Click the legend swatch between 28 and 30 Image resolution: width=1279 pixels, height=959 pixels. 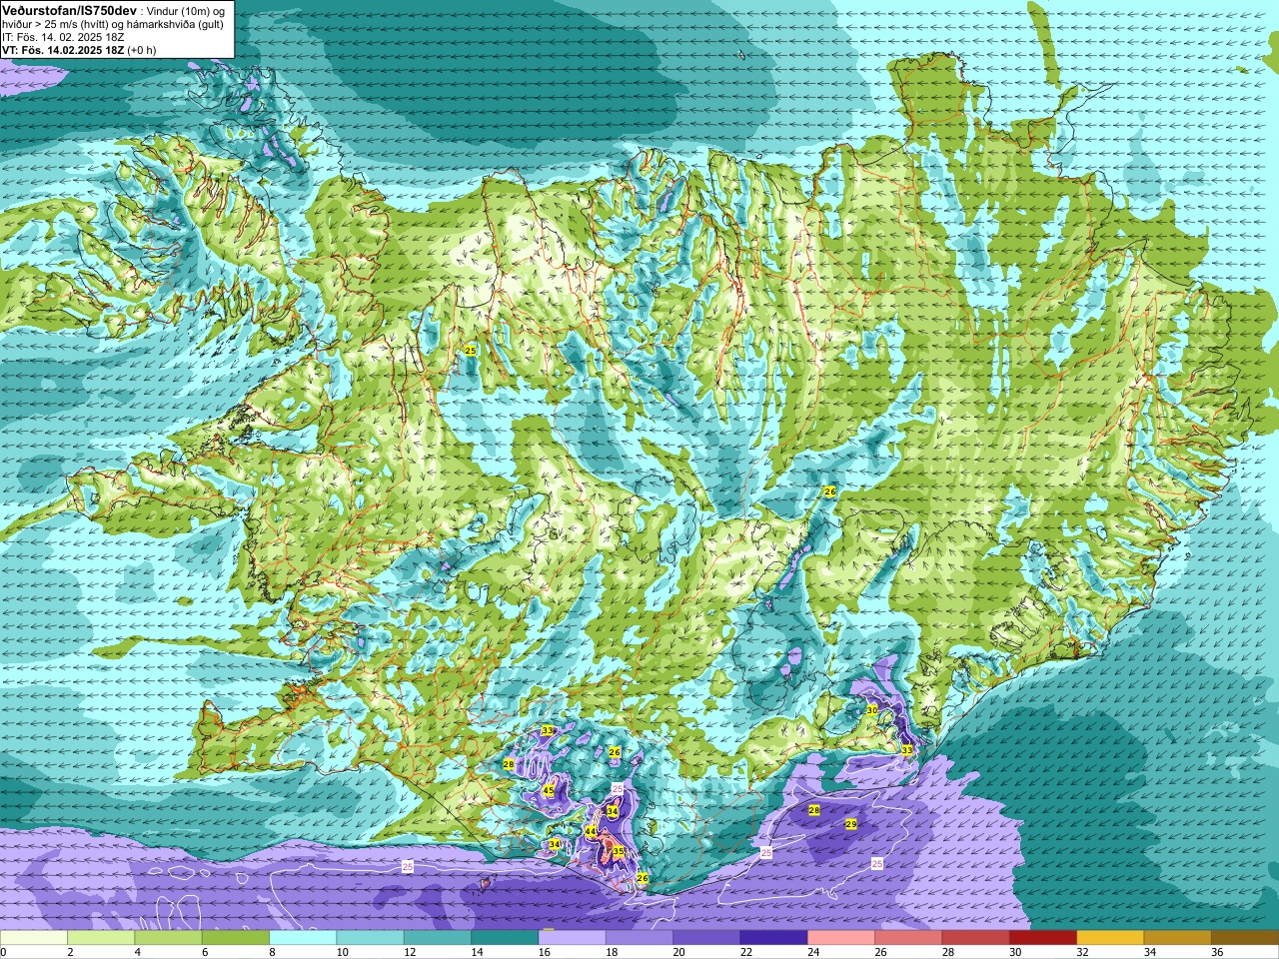click(975, 938)
